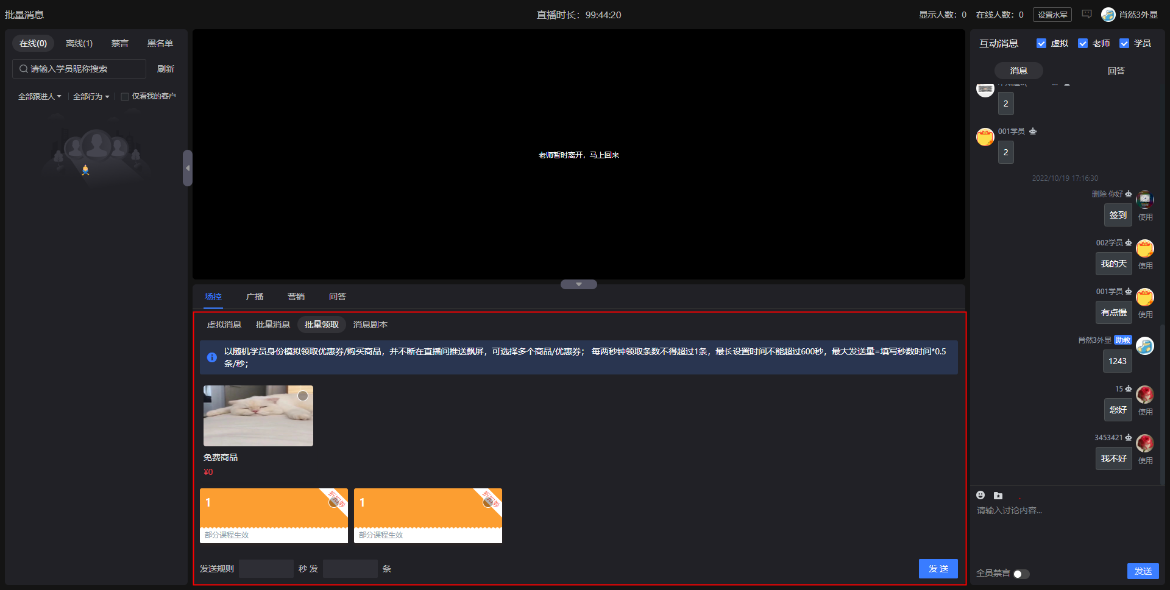Open the 全部跟进人 dropdown
The width and height of the screenshot is (1170, 590).
pos(40,96)
